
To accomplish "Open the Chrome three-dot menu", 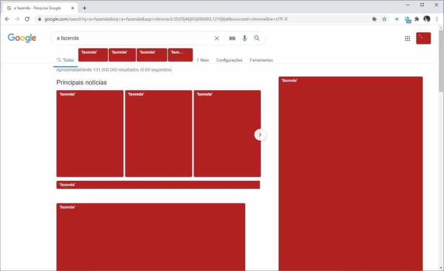I will pos(437,19).
